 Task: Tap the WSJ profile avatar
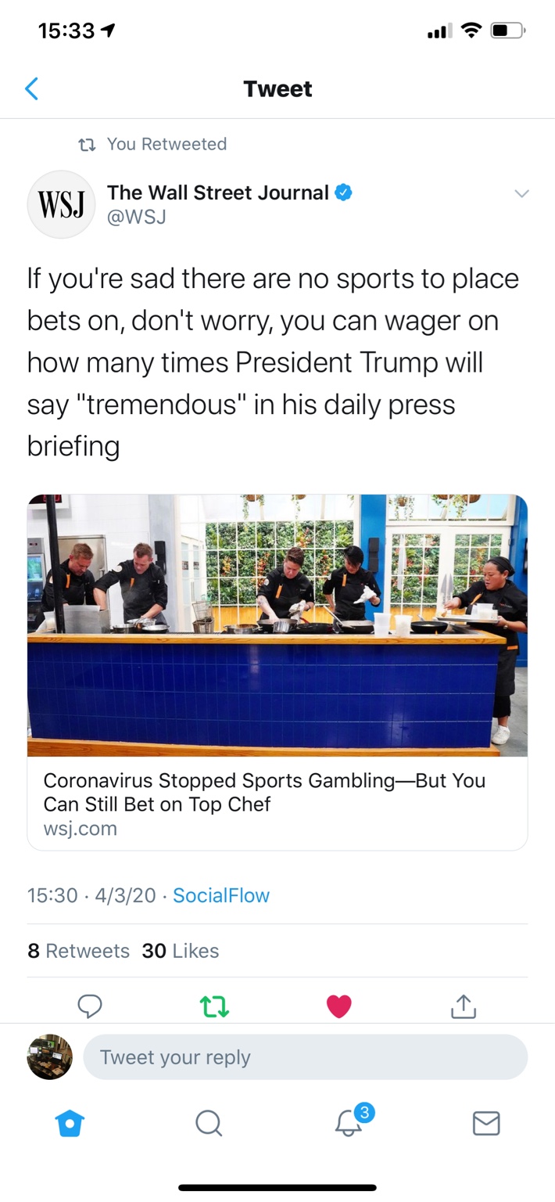point(61,203)
